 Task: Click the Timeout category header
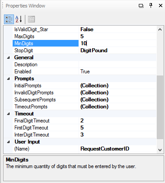[24, 114]
